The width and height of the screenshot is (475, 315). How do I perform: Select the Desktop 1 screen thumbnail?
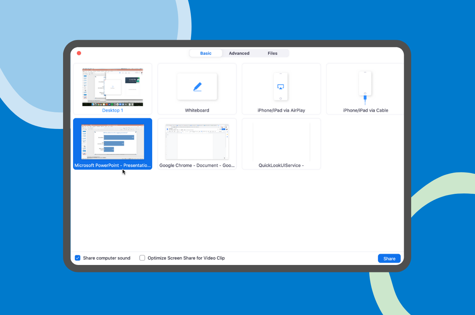112,87
